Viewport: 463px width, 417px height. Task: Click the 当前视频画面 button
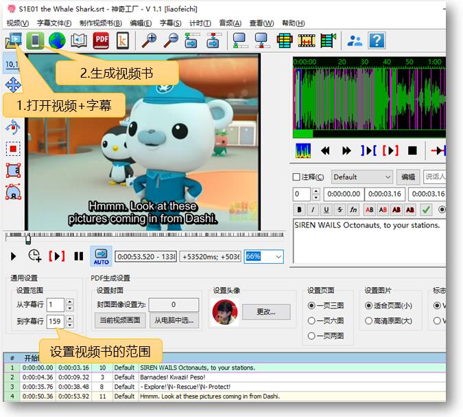coord(120,320)
